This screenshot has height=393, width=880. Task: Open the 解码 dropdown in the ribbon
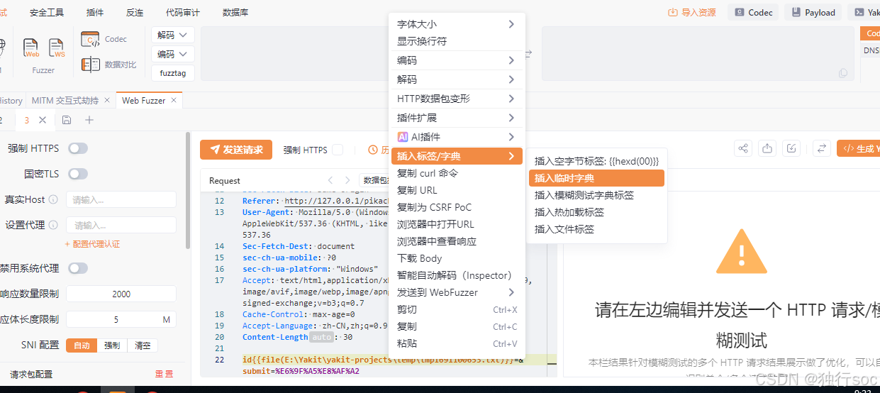[x=173, y=35]
